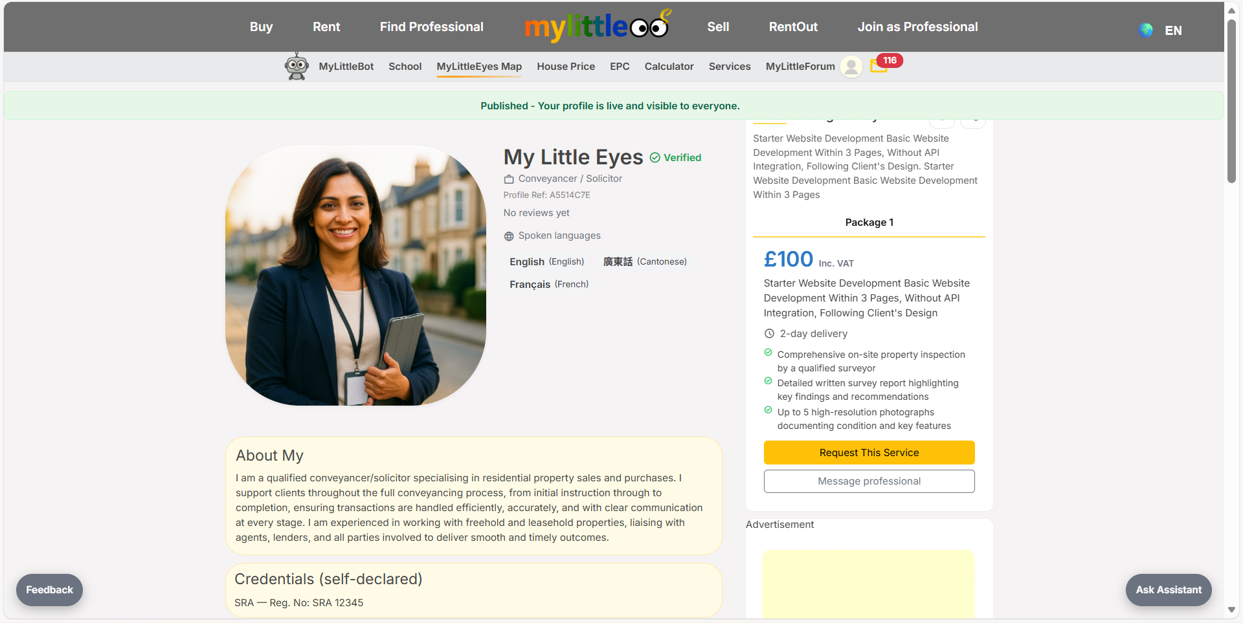Open the Feedback button
Screen dimensions: 1243x623
[x=49, y=589]
